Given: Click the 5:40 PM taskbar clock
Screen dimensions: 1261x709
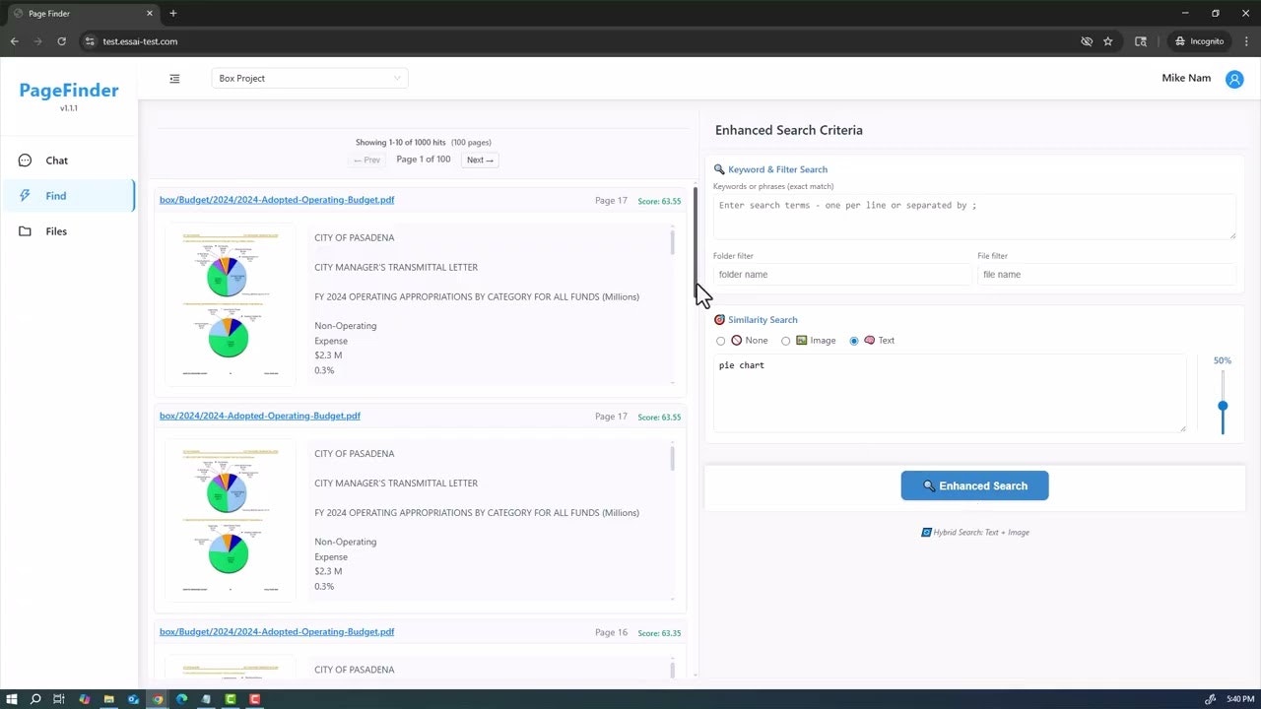Looking at the screenshot, I should (1240, 699).
